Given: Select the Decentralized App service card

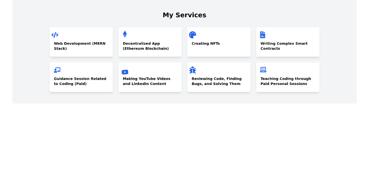Looking at the screenshot, I should pyautogui.click(x=150, y=42).
